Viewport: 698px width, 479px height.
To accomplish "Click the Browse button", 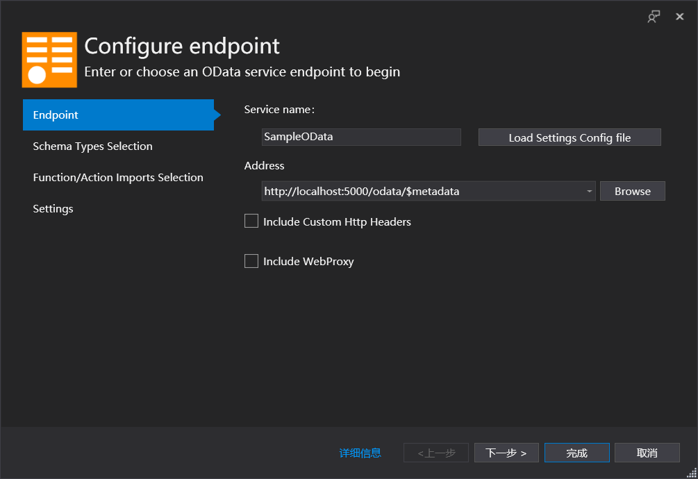I will click(632, 191).
